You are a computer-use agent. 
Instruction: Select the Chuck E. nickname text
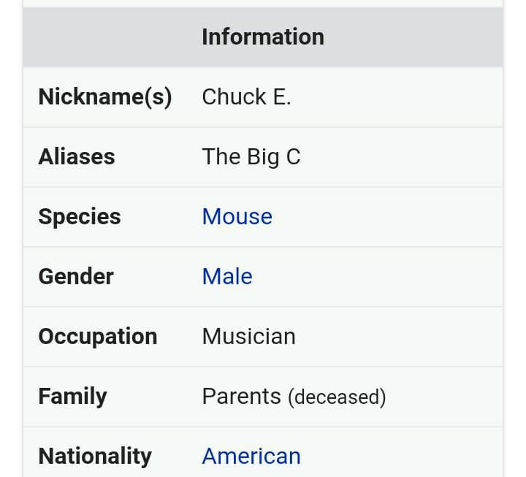pyautogui.click(x=246, y=97)
